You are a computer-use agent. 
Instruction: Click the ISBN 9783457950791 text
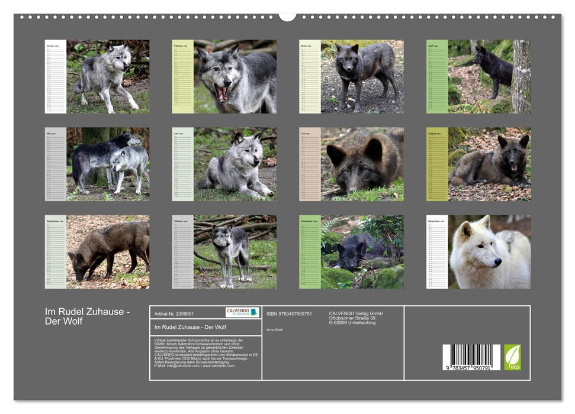(x=290, y=313)
